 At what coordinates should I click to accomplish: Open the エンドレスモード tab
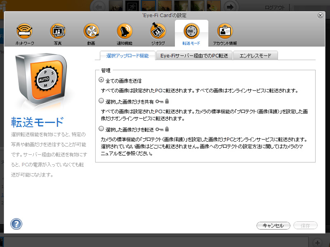(256, 54)
